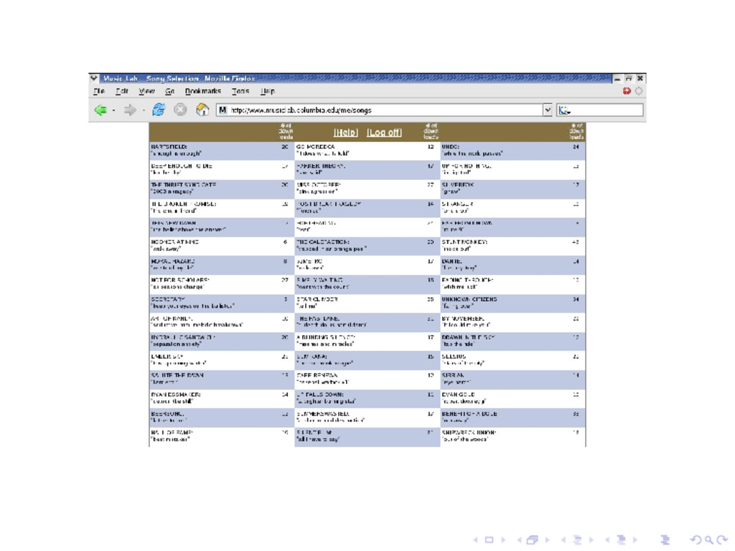The height and width of the screenshot is (551, 735).
Task: Go to previous slide in Beamer navigation bar
Action: tap(476, 540)
